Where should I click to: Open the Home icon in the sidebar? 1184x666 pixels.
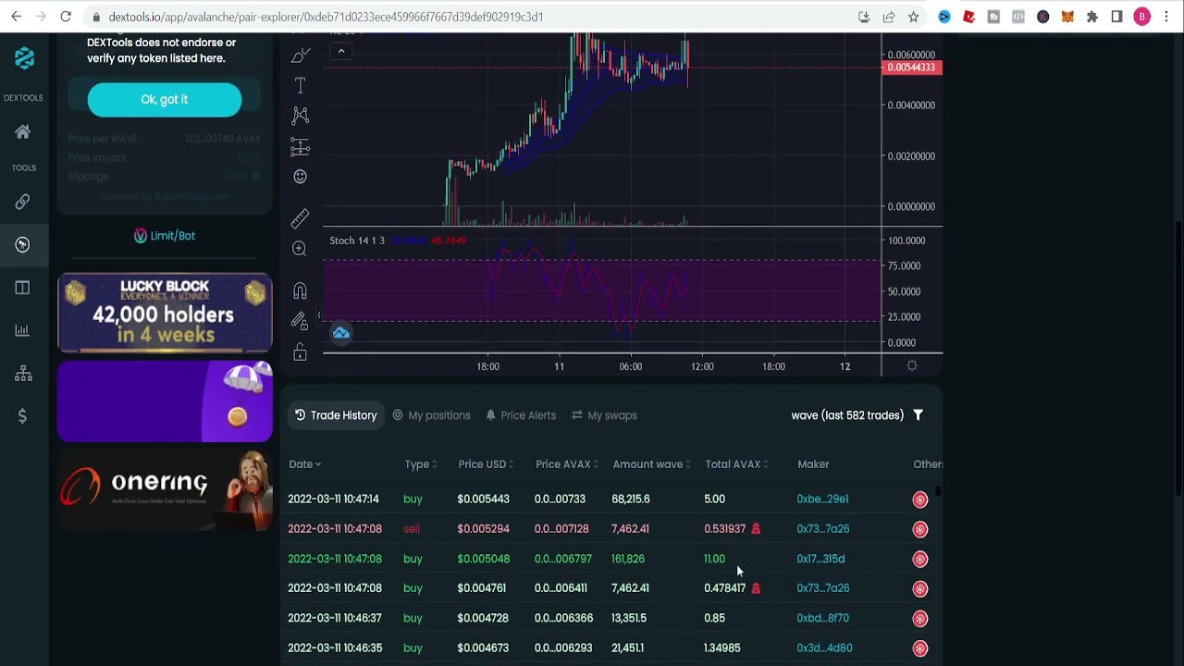point(23,132)
